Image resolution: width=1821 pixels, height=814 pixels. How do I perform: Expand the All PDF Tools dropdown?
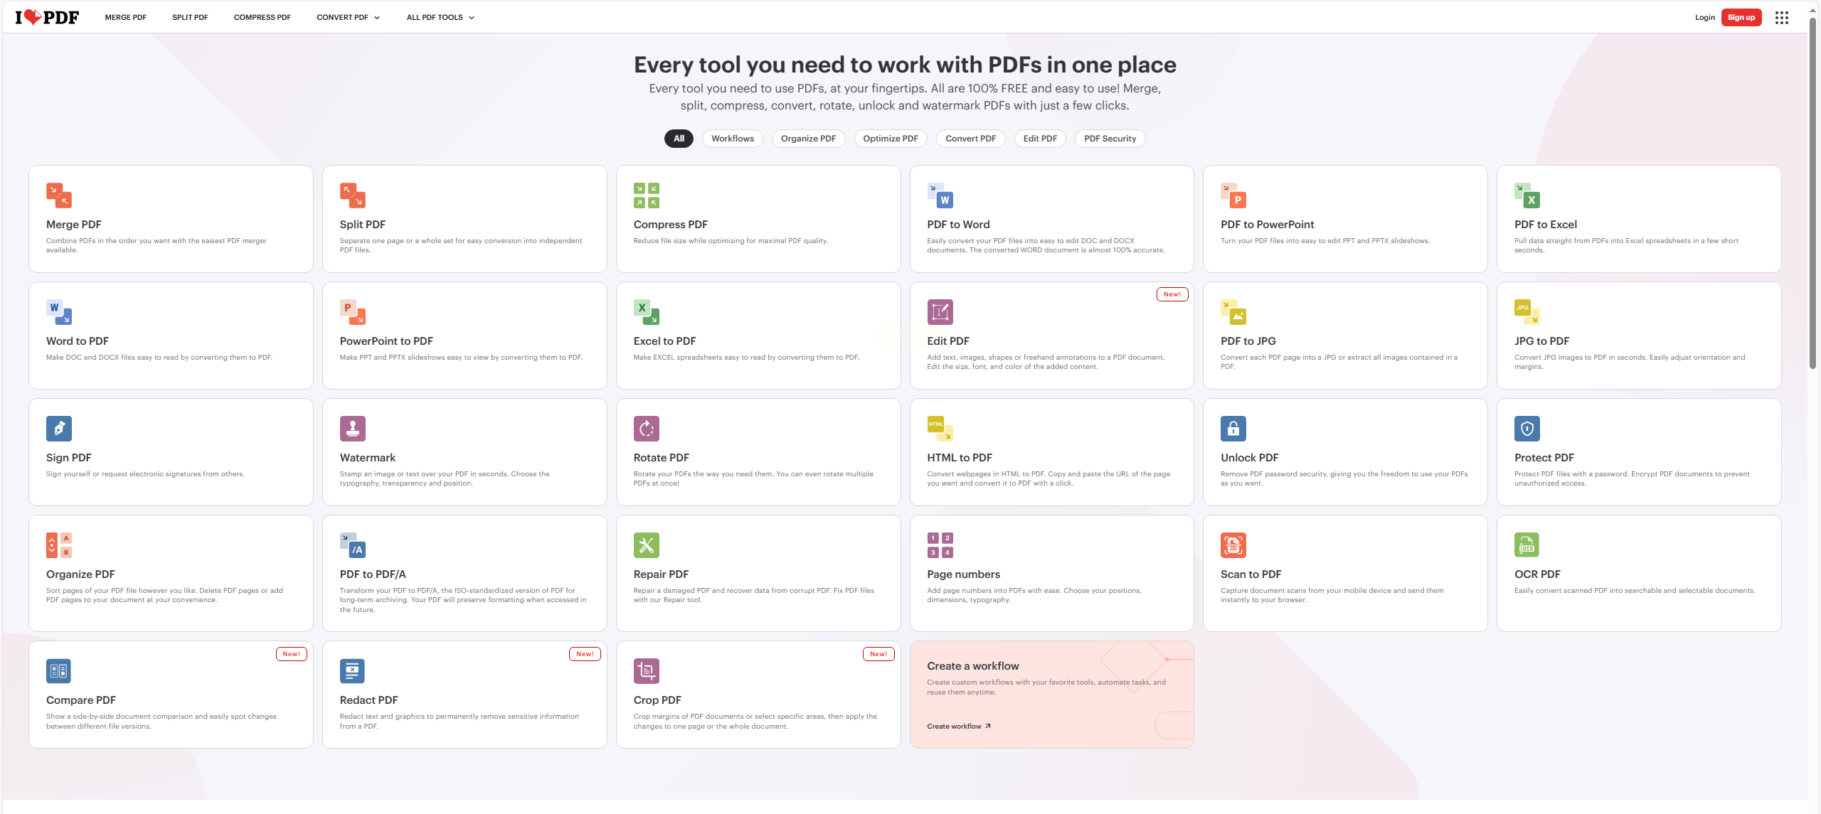(440, 18)
